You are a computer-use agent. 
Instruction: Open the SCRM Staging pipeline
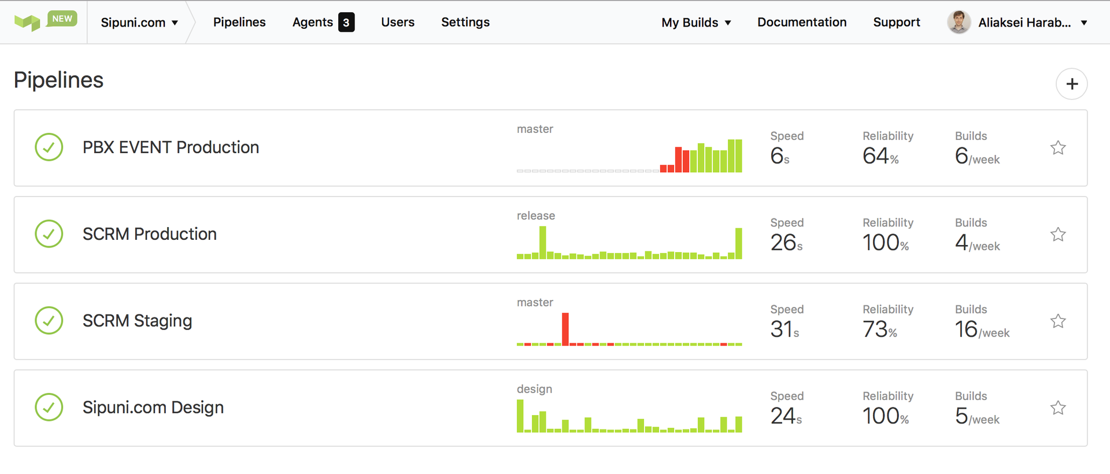coord(137,321)
